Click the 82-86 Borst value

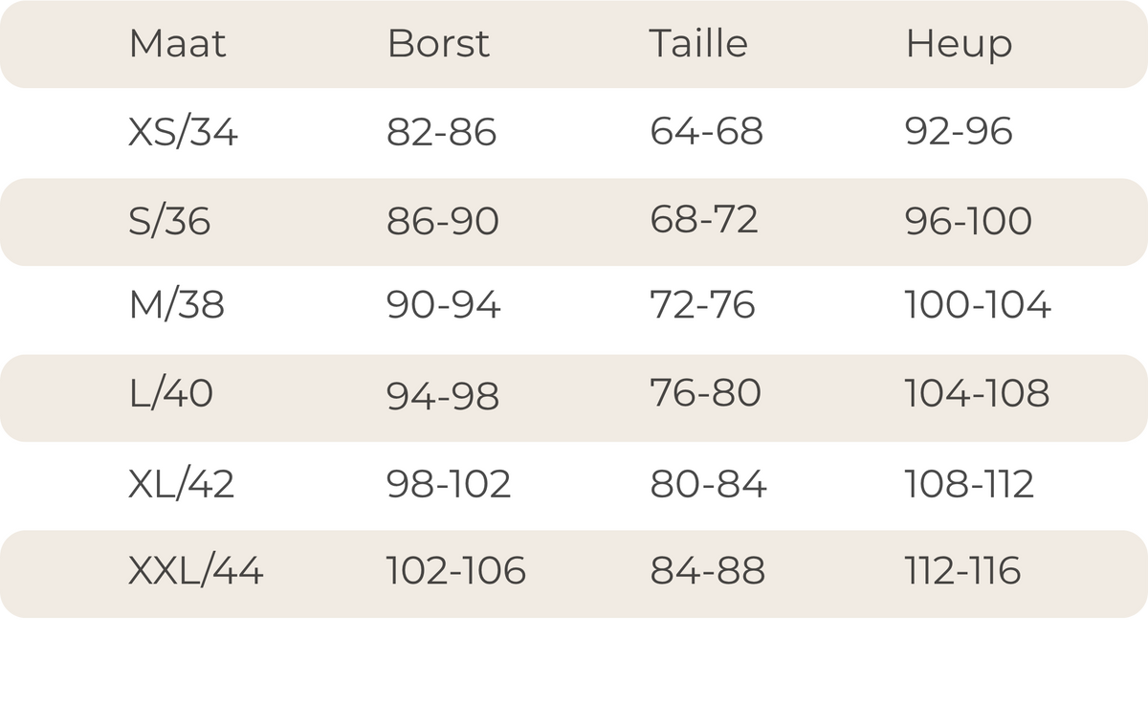442,132
